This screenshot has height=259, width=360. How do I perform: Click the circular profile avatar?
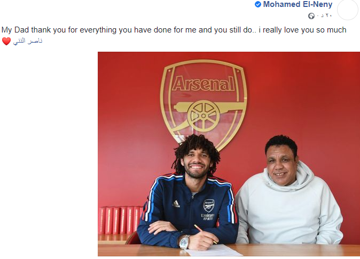point(348,10)
